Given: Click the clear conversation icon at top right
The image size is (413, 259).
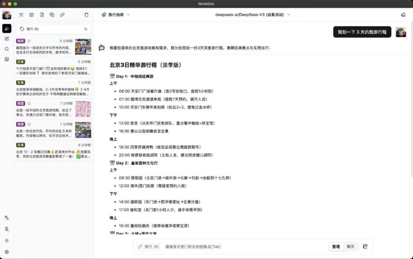Looking at the screenshot, I should click(403, 15).
